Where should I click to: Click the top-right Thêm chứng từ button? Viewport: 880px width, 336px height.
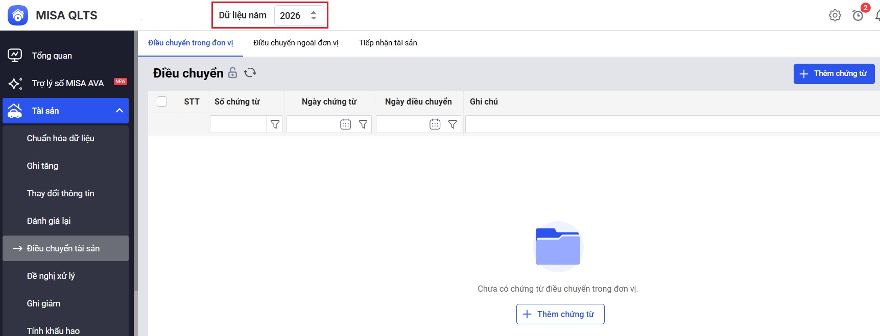tap(834, 73)
